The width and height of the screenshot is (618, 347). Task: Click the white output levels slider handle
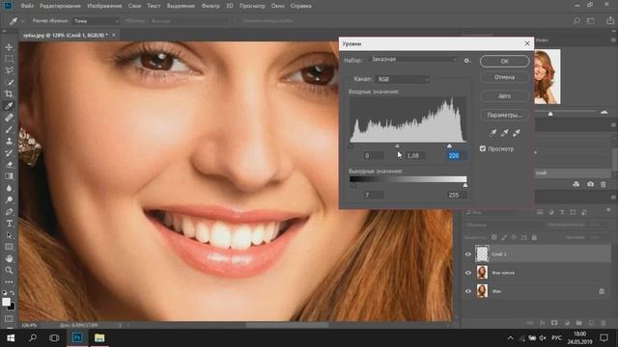[x=465, y=185]
